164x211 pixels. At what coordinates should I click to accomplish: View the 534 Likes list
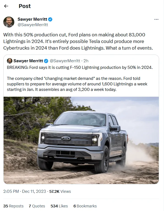point(59,206)
